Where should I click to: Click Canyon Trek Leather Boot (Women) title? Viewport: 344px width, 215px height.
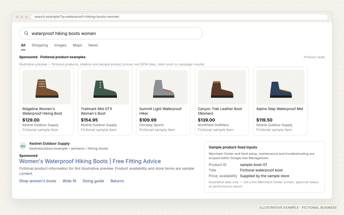[220, 111]
